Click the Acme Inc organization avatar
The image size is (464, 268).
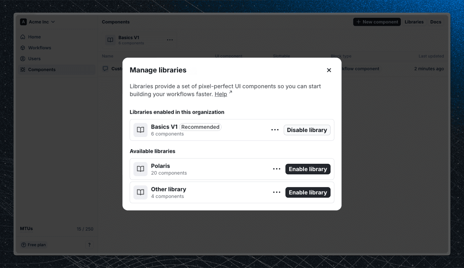pos(23,22)
